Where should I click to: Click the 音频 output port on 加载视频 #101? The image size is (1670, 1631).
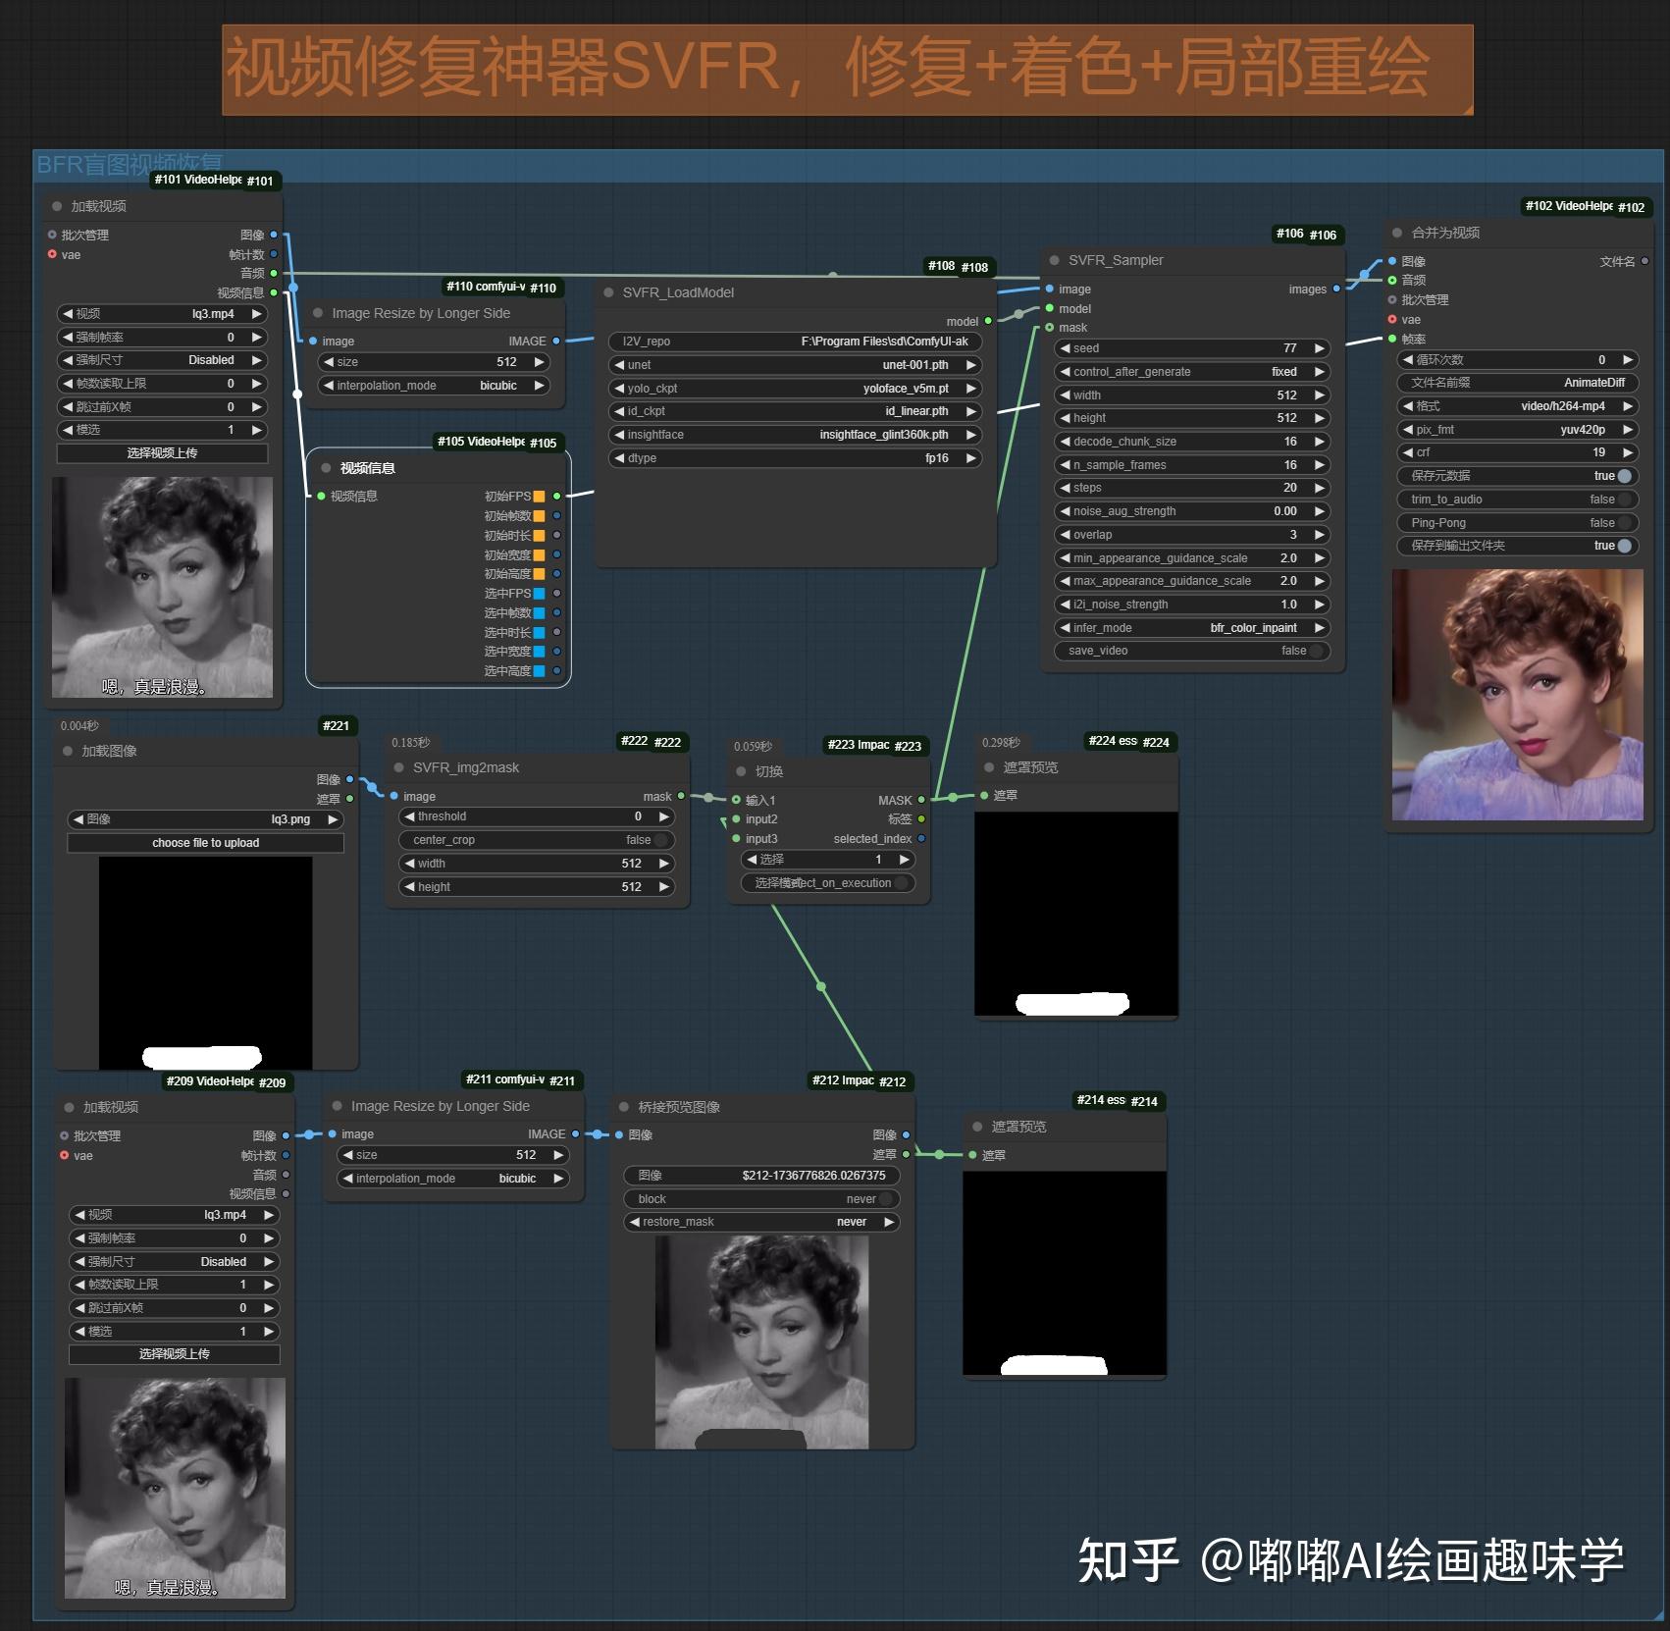point(274,273)
